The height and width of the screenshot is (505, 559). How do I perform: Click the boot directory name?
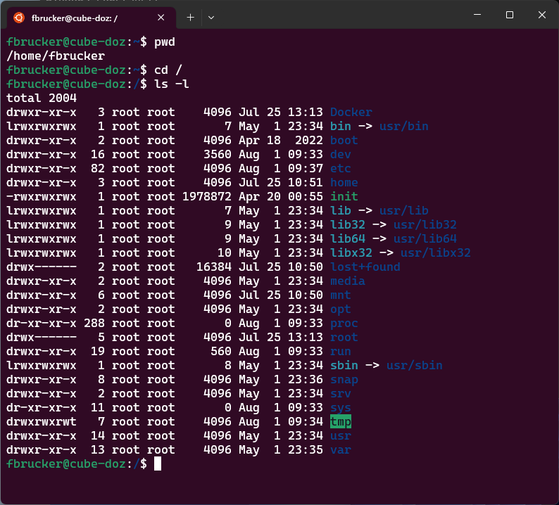(x=344, y=141)
